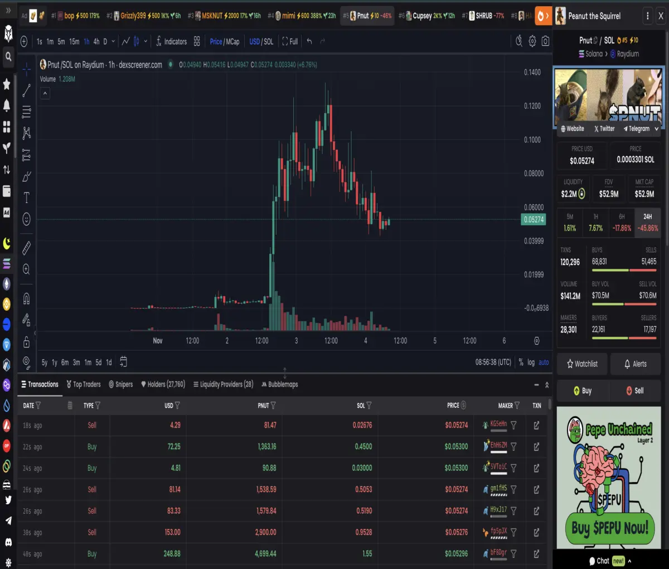The height and width of the screenshot is (569, 669).
Task: Select the trend line drawing tool
Action: pyautogui.click(x=26, y=91)
